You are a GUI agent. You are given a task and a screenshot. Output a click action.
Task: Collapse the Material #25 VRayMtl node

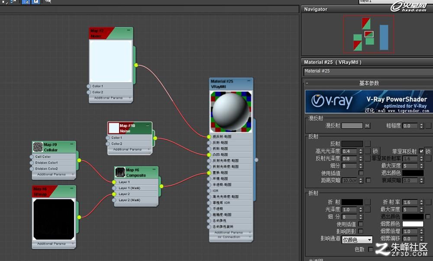249,81
